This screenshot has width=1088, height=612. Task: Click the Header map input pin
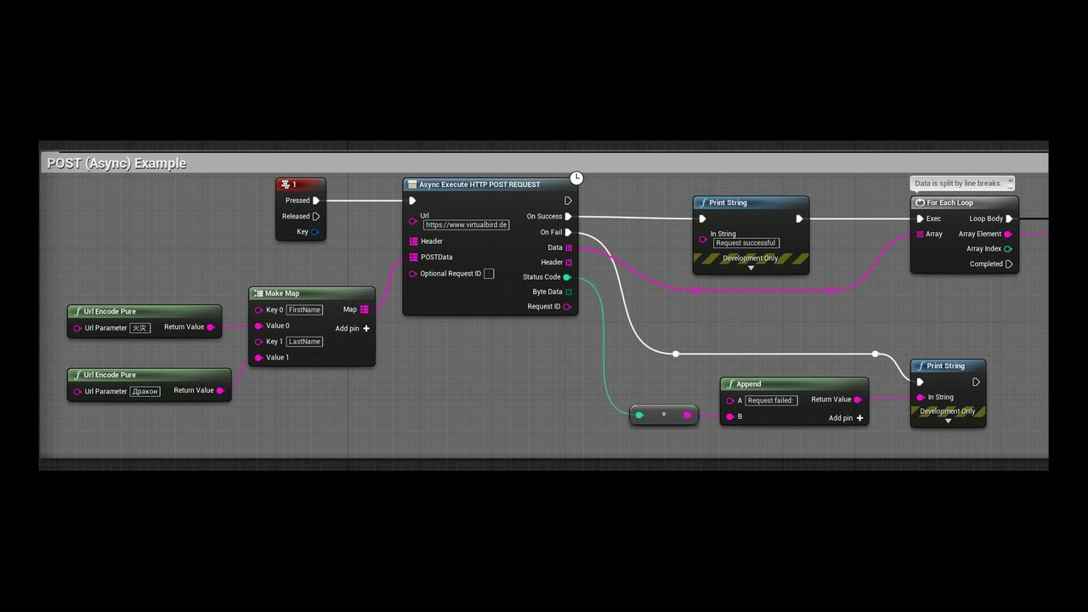[x=413, y=241]
